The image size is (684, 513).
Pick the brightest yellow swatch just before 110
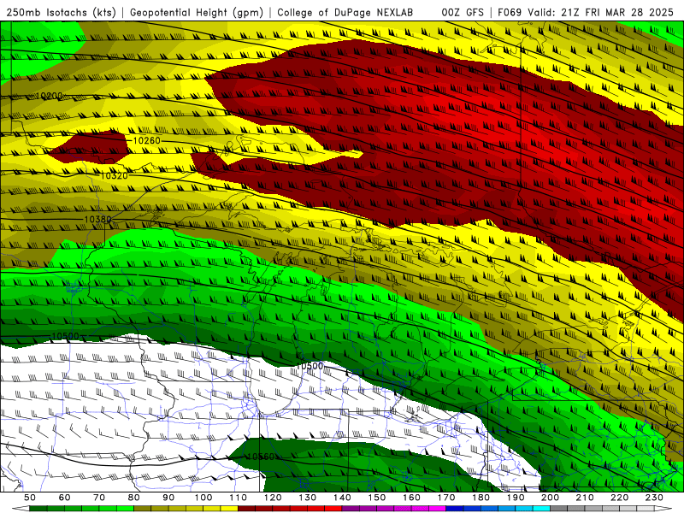click(x=229, y=509)
